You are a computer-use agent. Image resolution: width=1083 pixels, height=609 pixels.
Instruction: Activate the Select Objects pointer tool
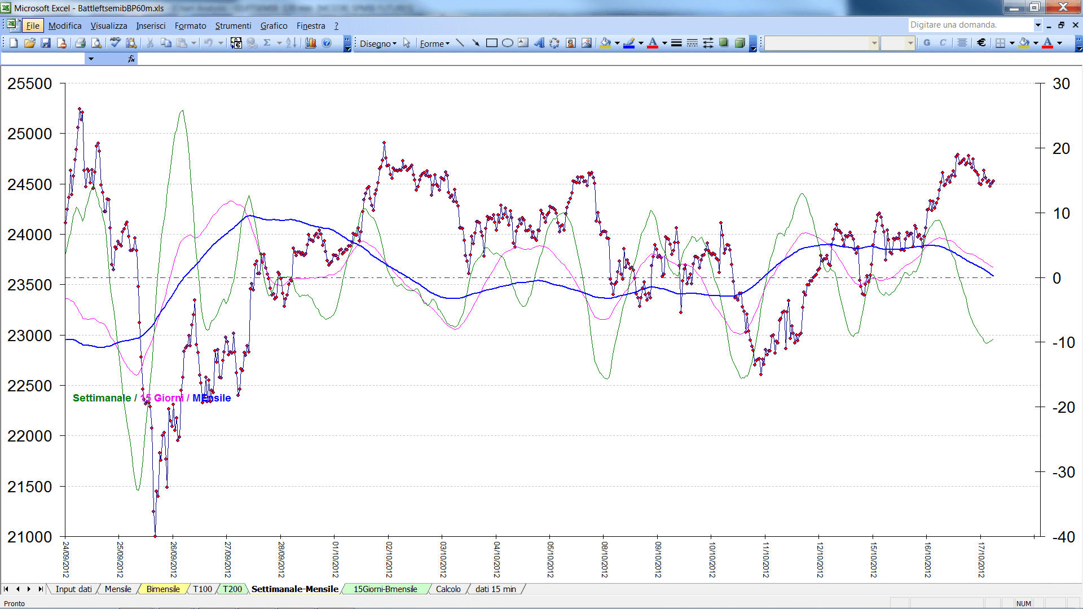(x=407, y=43)
